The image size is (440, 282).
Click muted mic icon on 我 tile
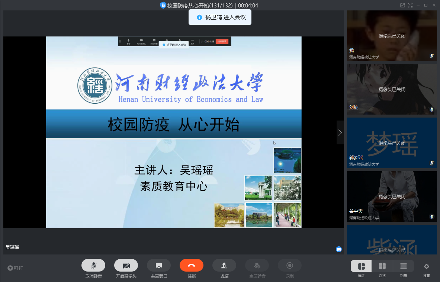[x=432, y=56]
